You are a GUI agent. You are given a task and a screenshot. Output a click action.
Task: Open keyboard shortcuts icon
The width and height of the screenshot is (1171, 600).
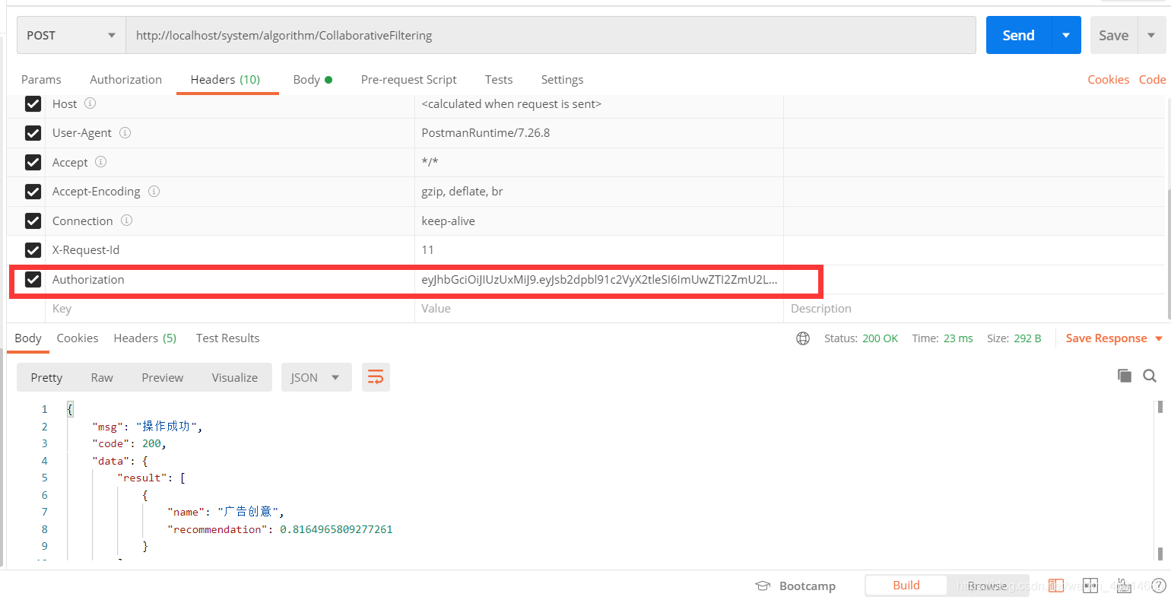pyautogui.click(x=1125, y=586)
